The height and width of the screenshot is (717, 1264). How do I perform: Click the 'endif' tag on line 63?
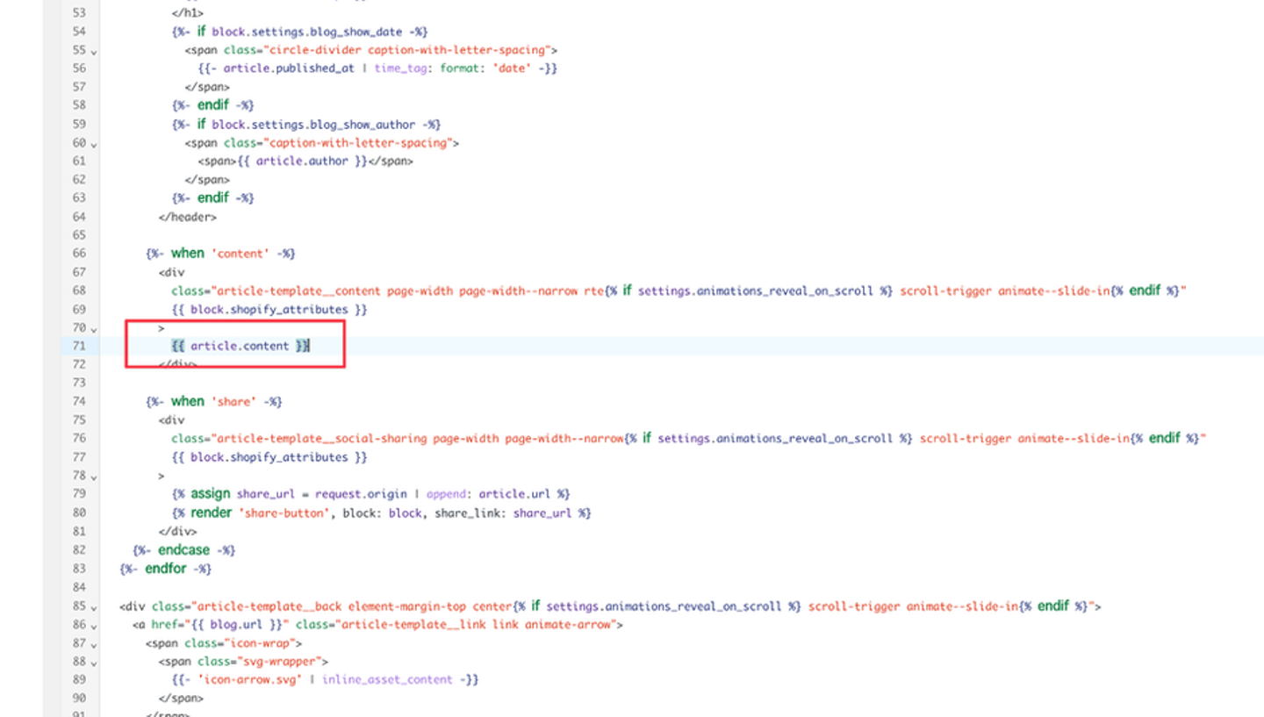[x=213, y=197]
